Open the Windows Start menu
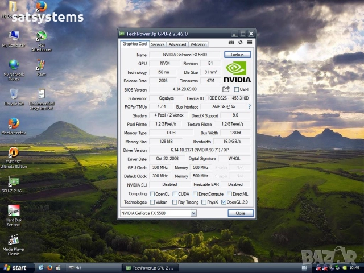The image size is (364, 273). coord(16,267)
